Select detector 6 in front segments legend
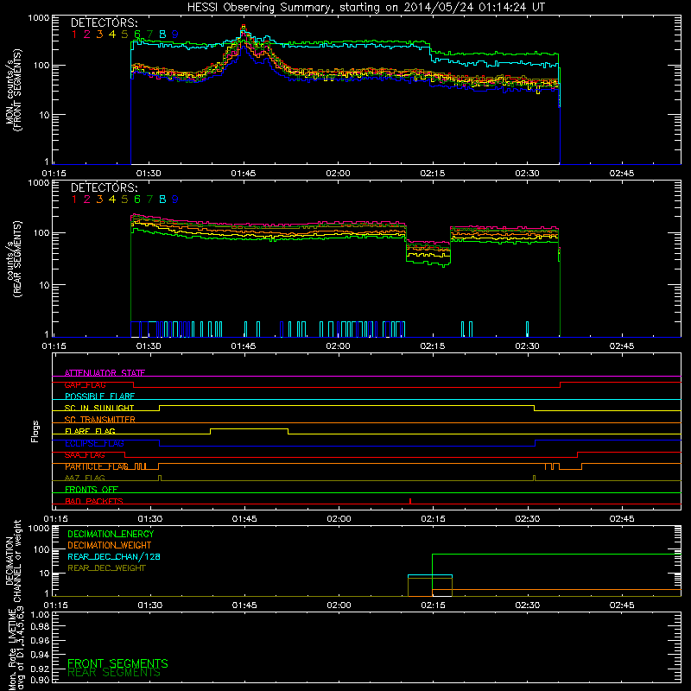This screenshot has height=691, width=691. tap(137, 35)
